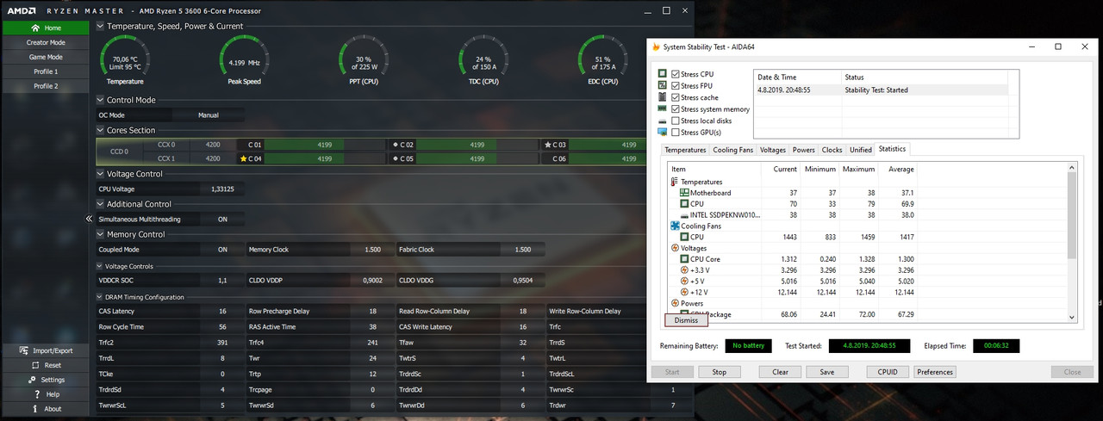
Task: Click the Save button in AIDA64
Action: coord(826,373)
